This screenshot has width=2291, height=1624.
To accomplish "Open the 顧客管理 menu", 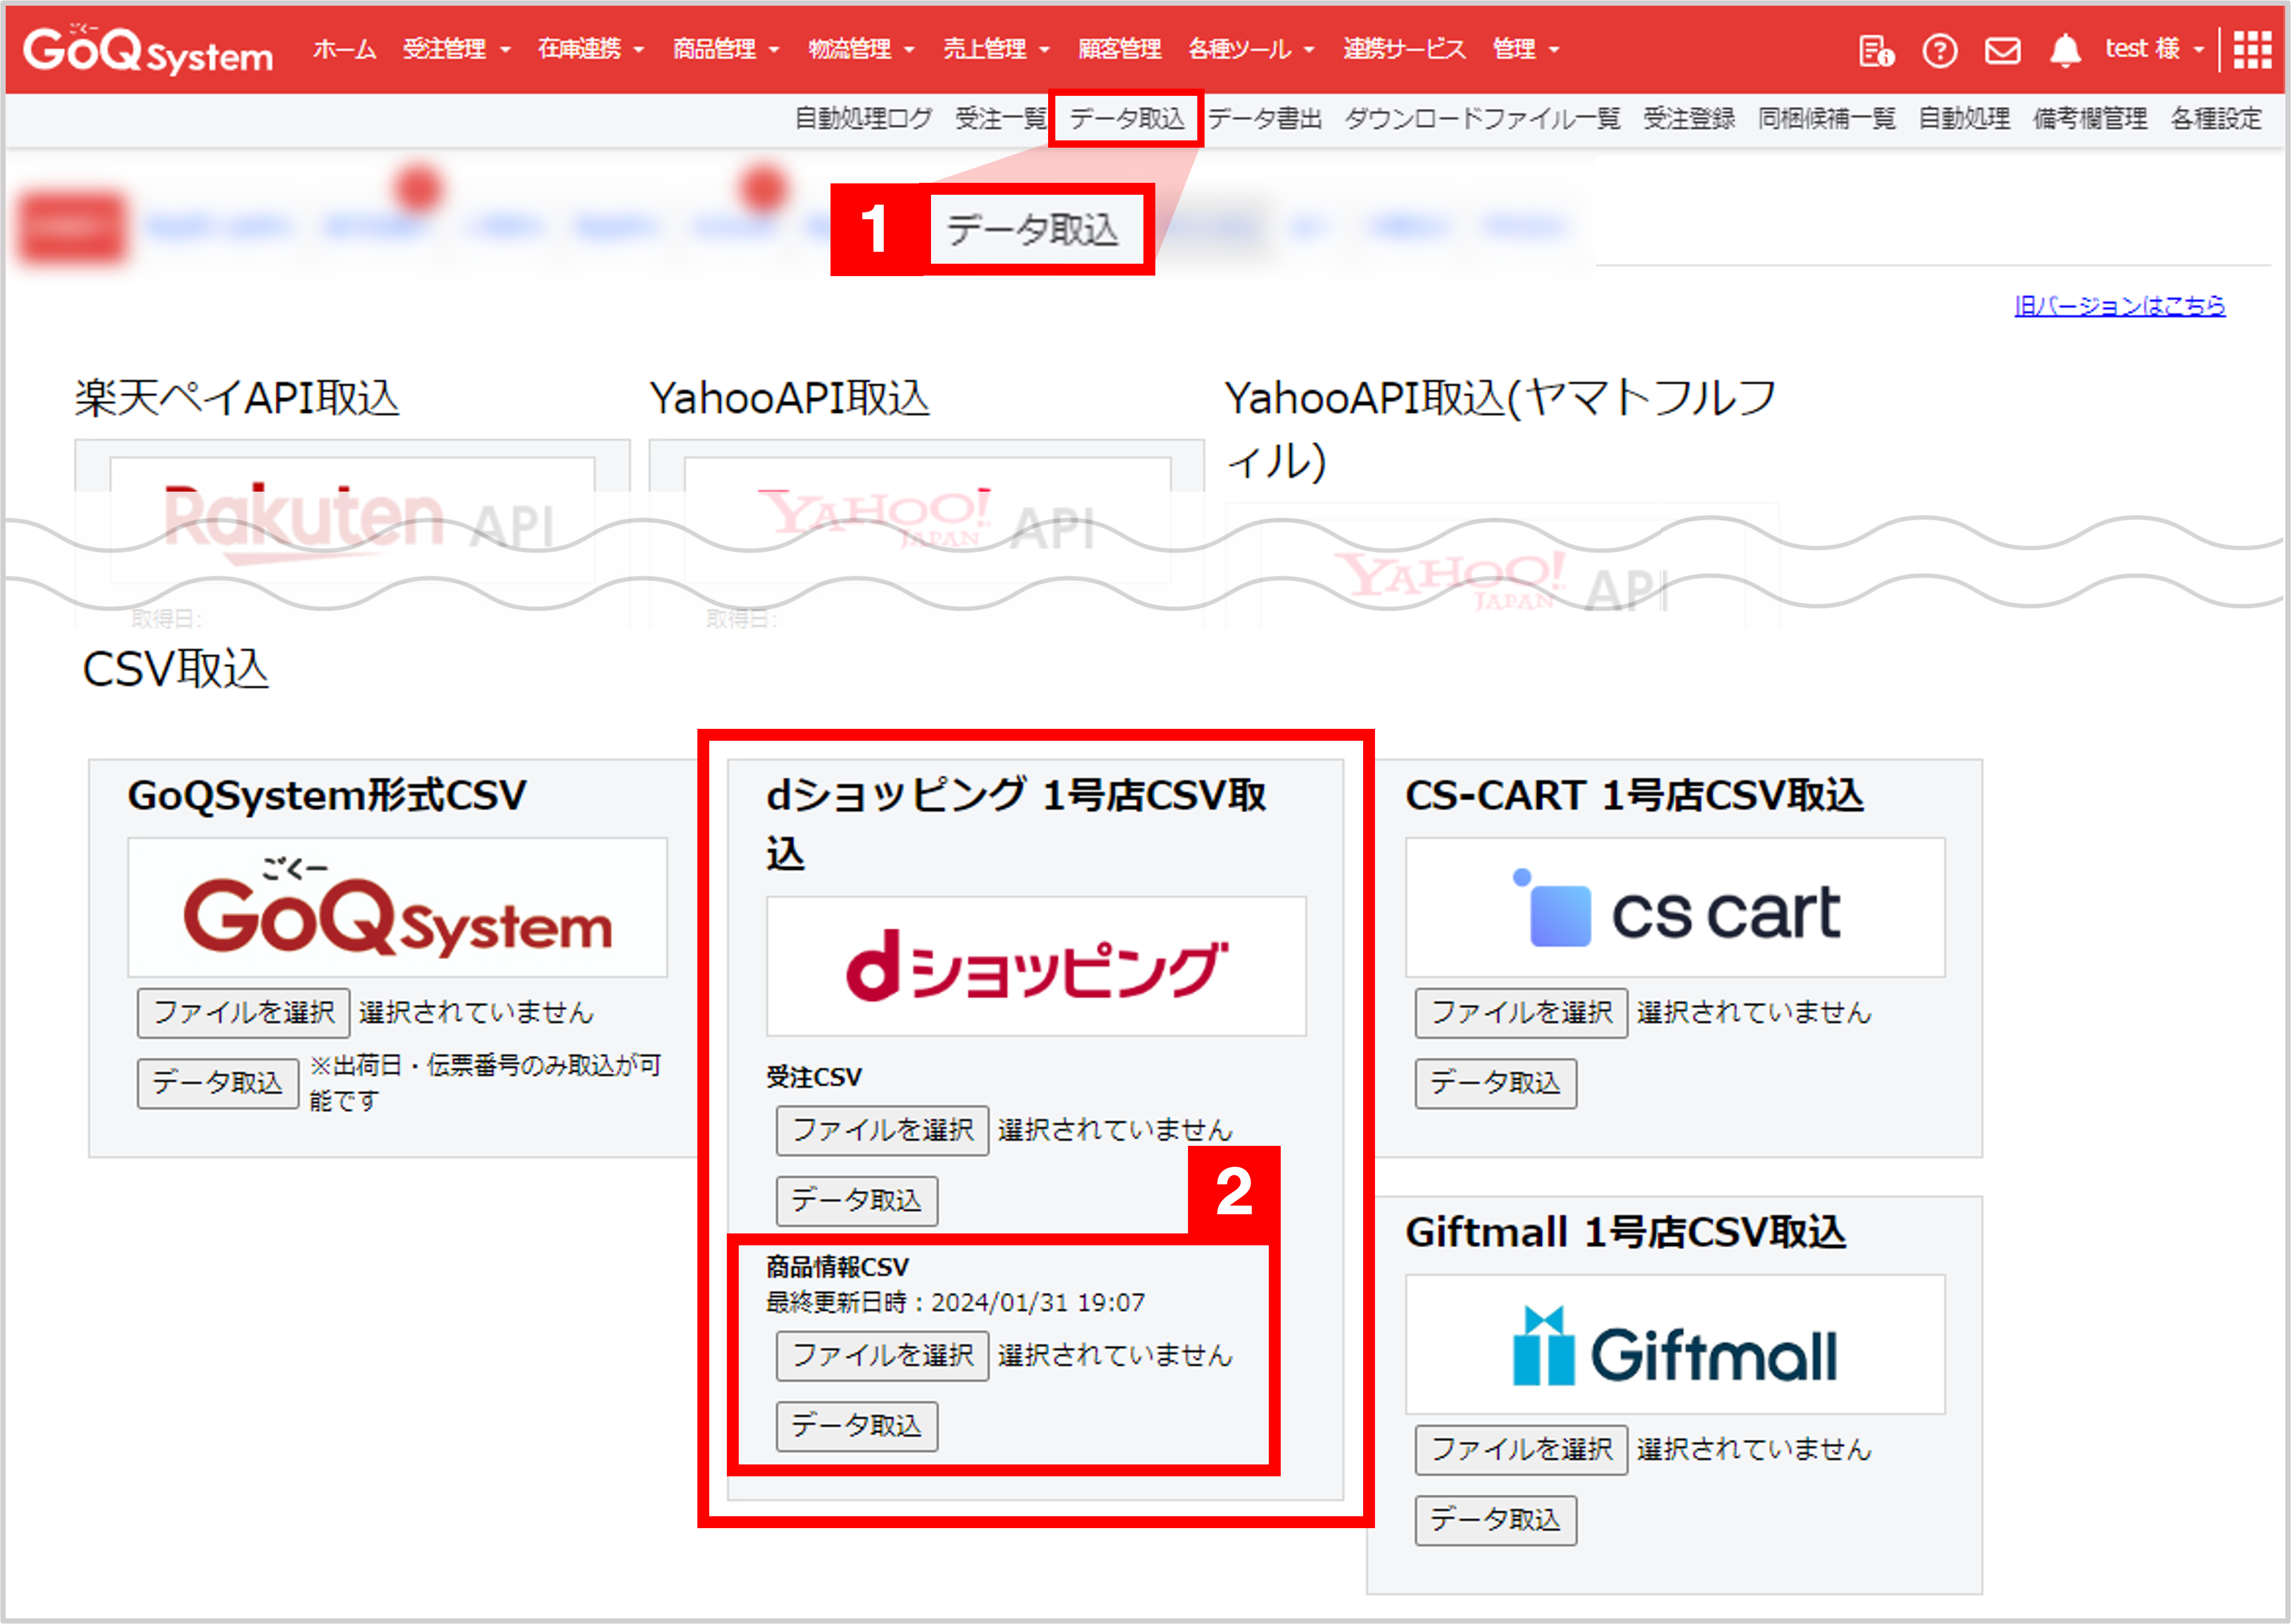I will pos(1119,49).
